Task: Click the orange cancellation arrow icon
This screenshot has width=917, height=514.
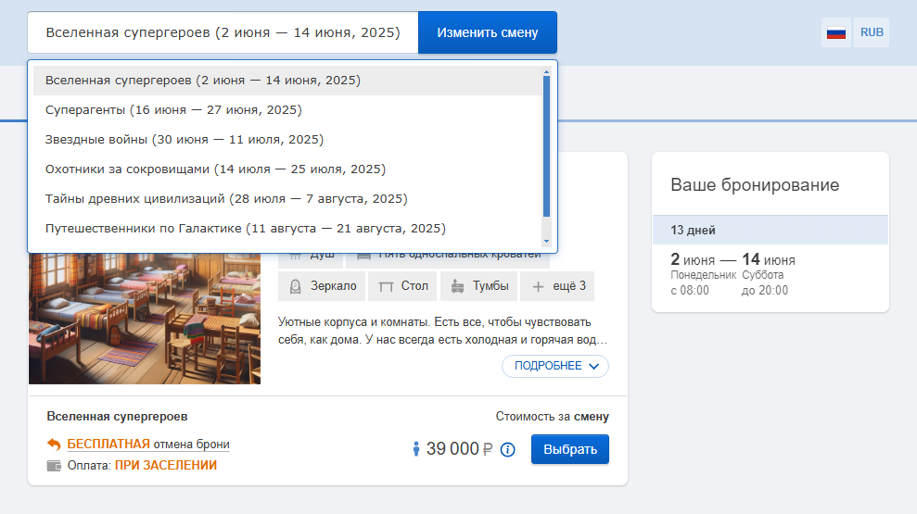Action: point(54,445)
